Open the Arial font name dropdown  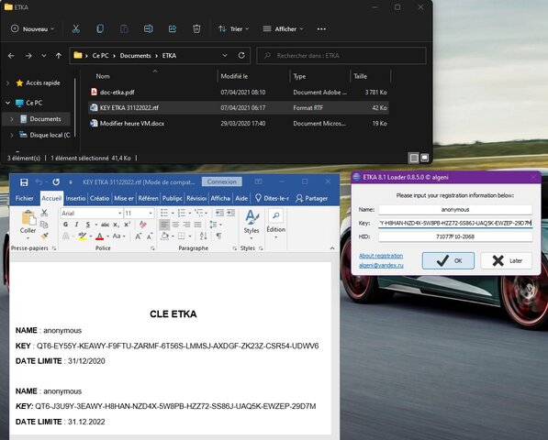pyautogui.click(x=119, y=214)
